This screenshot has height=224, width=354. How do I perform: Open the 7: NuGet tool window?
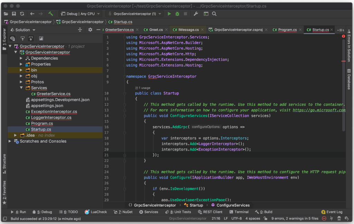(x=123, y=212)
